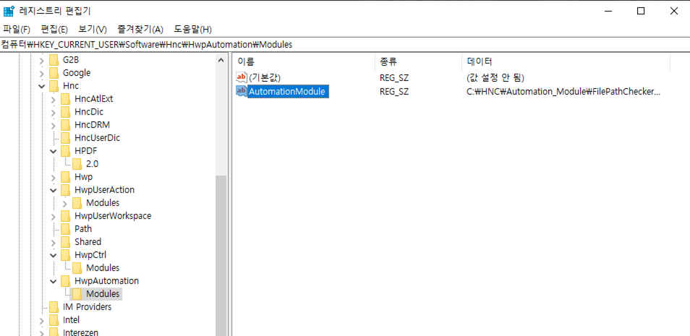Expand the HncAtlExt key
This screenshot has width=690, height=336.
click(x=54, y=99)
